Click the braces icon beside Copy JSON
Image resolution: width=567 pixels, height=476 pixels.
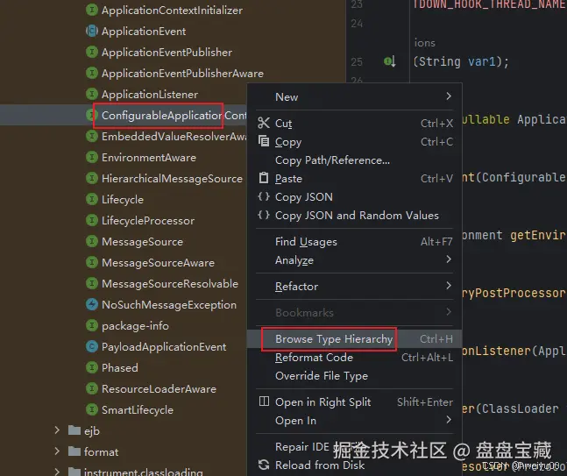(x=264, y=196)
